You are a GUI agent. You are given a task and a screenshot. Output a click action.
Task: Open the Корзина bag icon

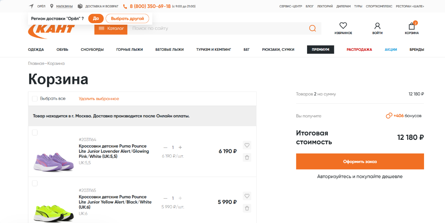(x=412, y=26)
